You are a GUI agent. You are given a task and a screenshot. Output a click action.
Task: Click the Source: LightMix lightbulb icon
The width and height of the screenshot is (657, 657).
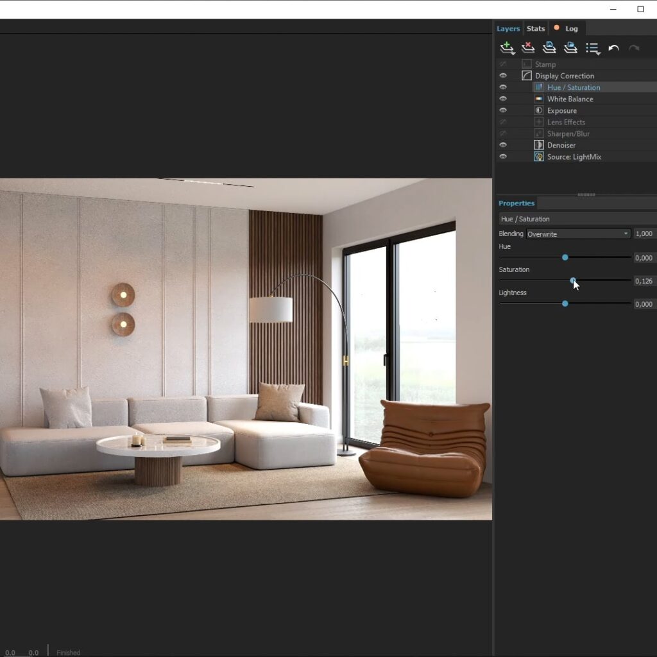[539, 157]
